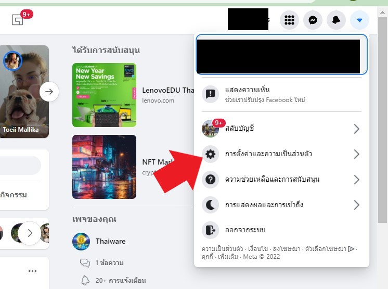Click the ได้รับการสนับสนุน sponsored heading
This screenshot has width=388, height=289.
[x=106, y=51]
